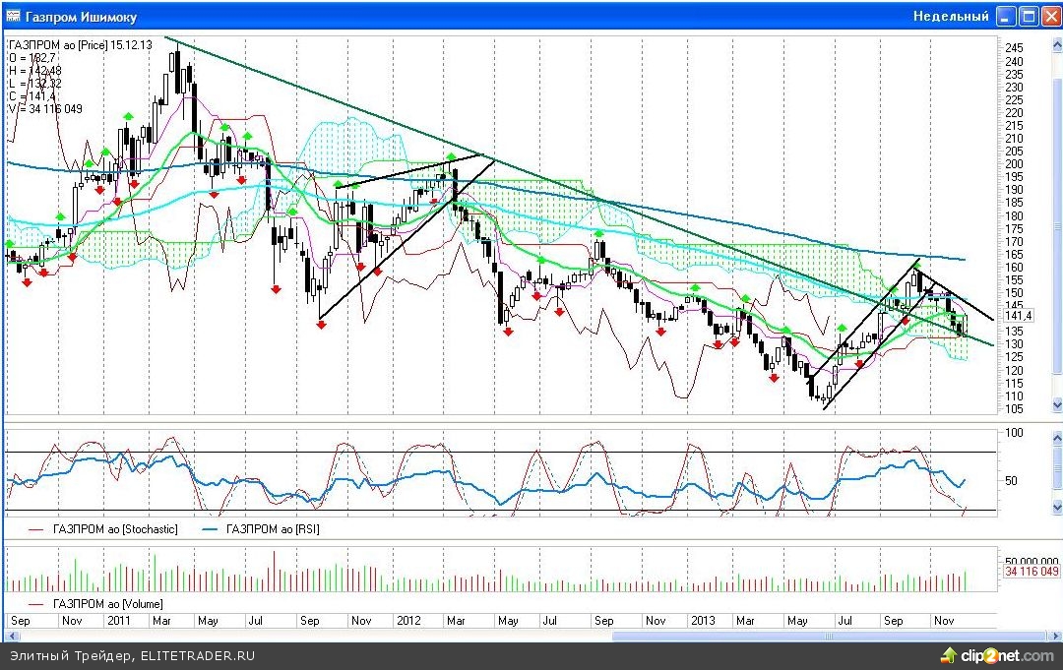Open the clip2net.com logo link
Viewport: 1063px width, 670px height.
pyautogui.click(x=996, y=655)
